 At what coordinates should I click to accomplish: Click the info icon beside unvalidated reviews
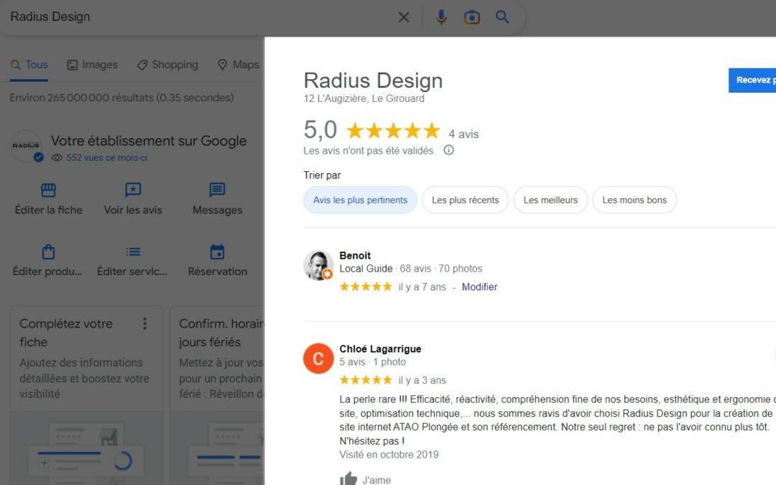(x=448, y=150)
